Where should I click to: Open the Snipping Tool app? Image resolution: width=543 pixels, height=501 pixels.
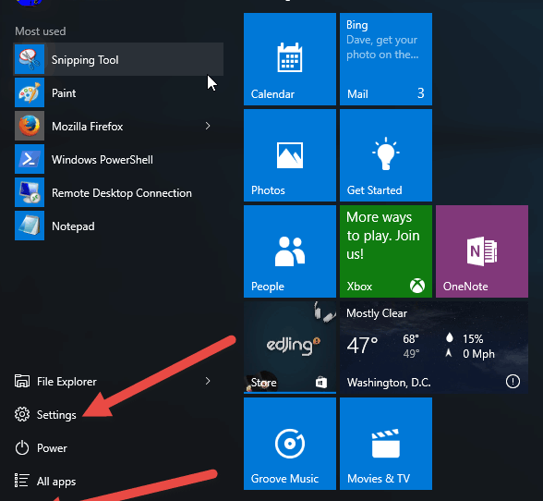(118, 59)
